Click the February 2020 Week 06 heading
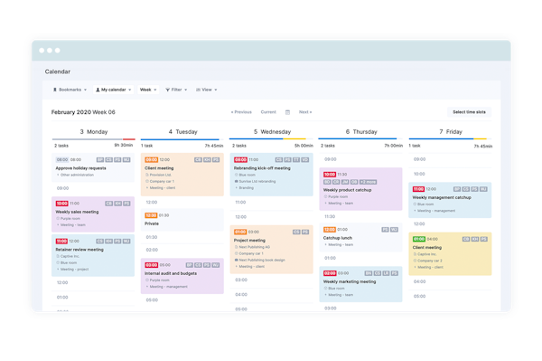542x361 pixels. coord(83,112)
